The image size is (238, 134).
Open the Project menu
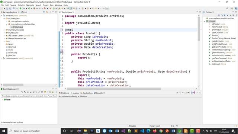click(x=45, y=5)
